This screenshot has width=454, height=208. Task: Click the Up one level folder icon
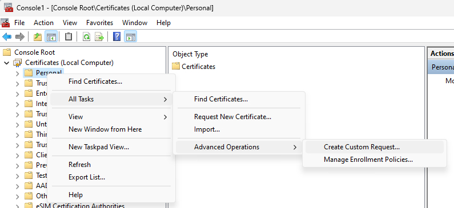click(38, 36)
